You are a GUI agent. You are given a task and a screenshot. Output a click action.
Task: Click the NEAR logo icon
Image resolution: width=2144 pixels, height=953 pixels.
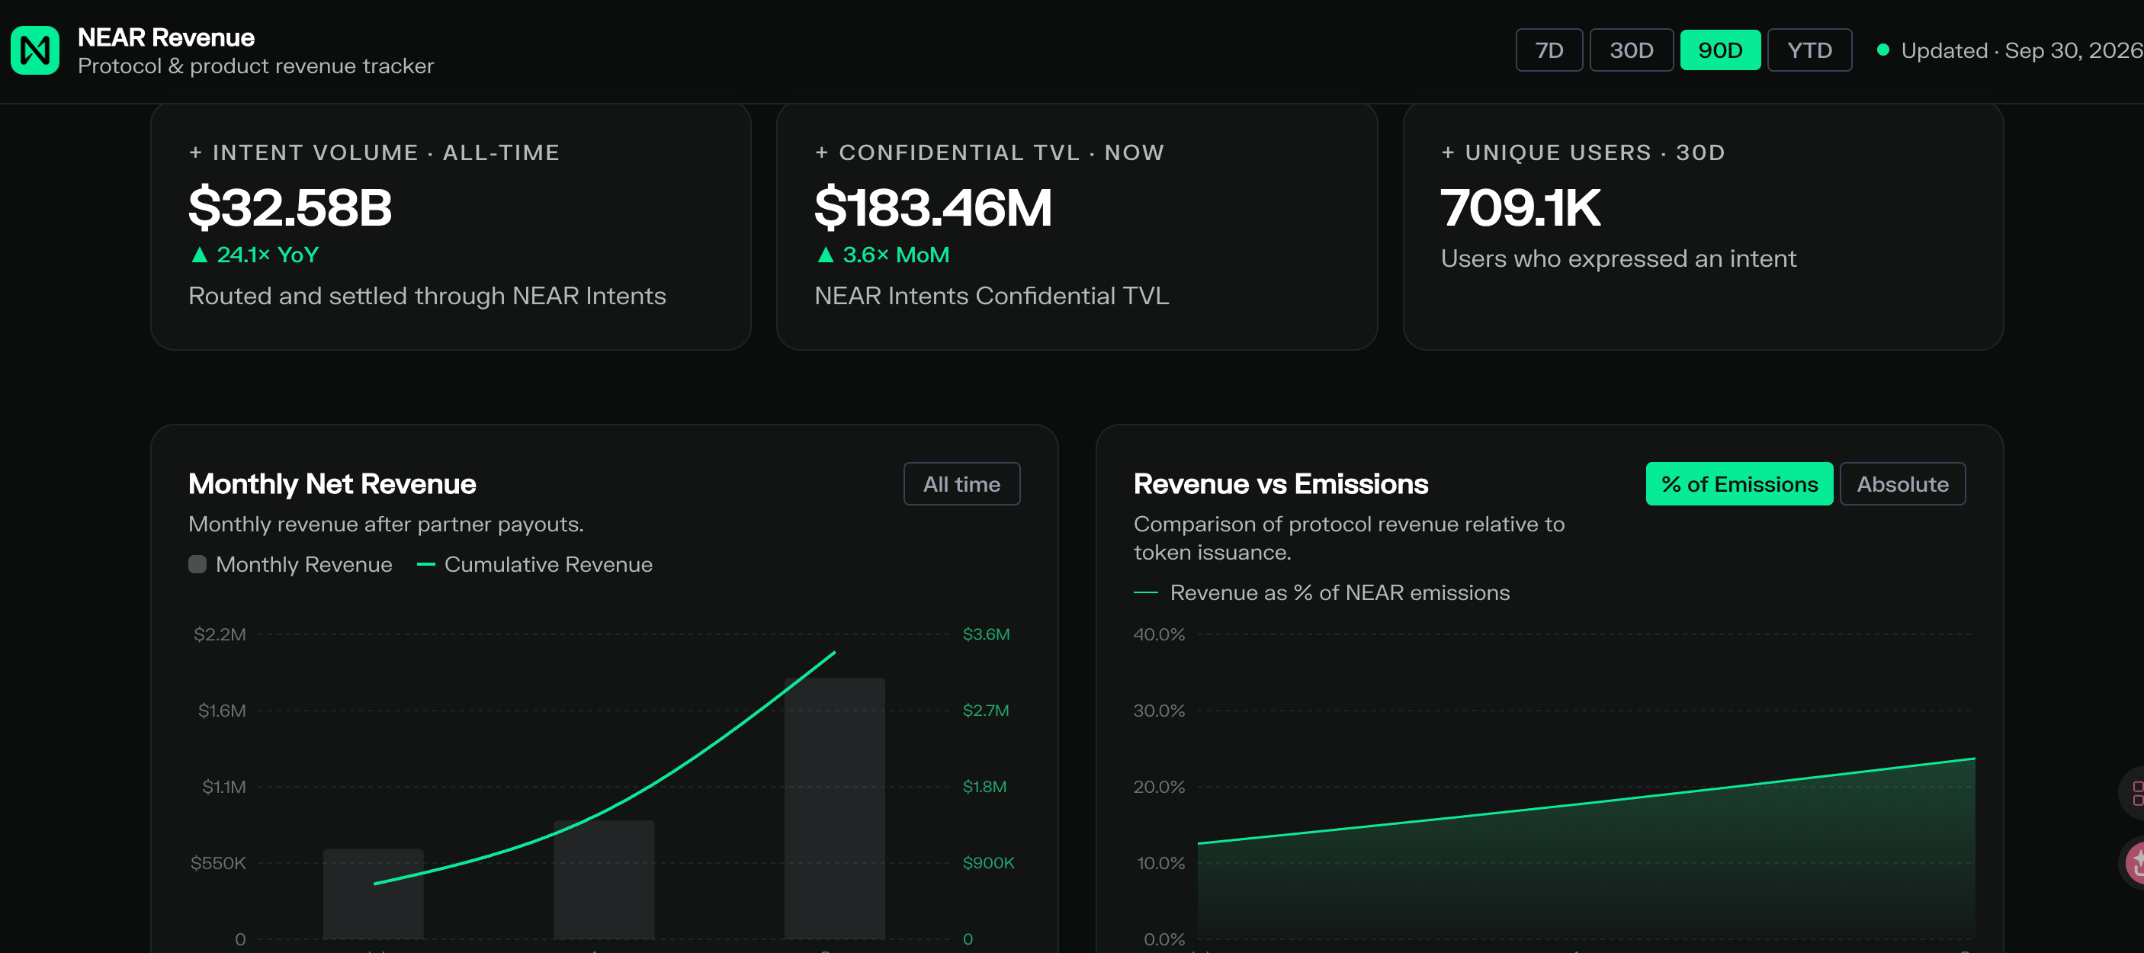click(x=35, y=50)
